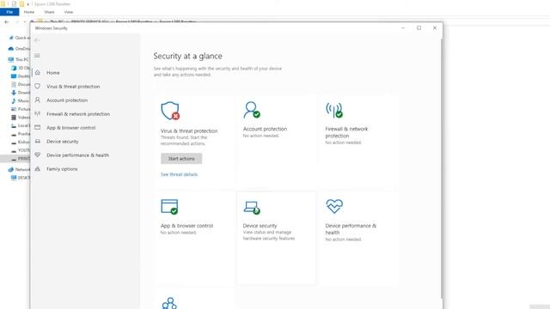Open the App & browser control tile icon
The height and width of the screenshot is (309, 550).
tap(170, 206)
